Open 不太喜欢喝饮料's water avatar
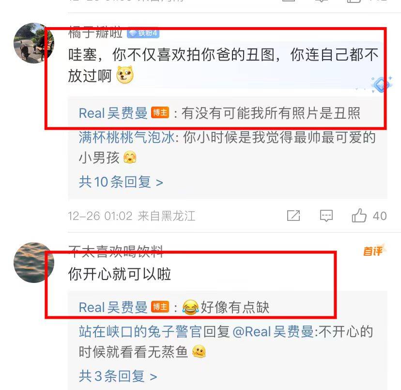Viewport: 401px width, 390px height. 34,262
